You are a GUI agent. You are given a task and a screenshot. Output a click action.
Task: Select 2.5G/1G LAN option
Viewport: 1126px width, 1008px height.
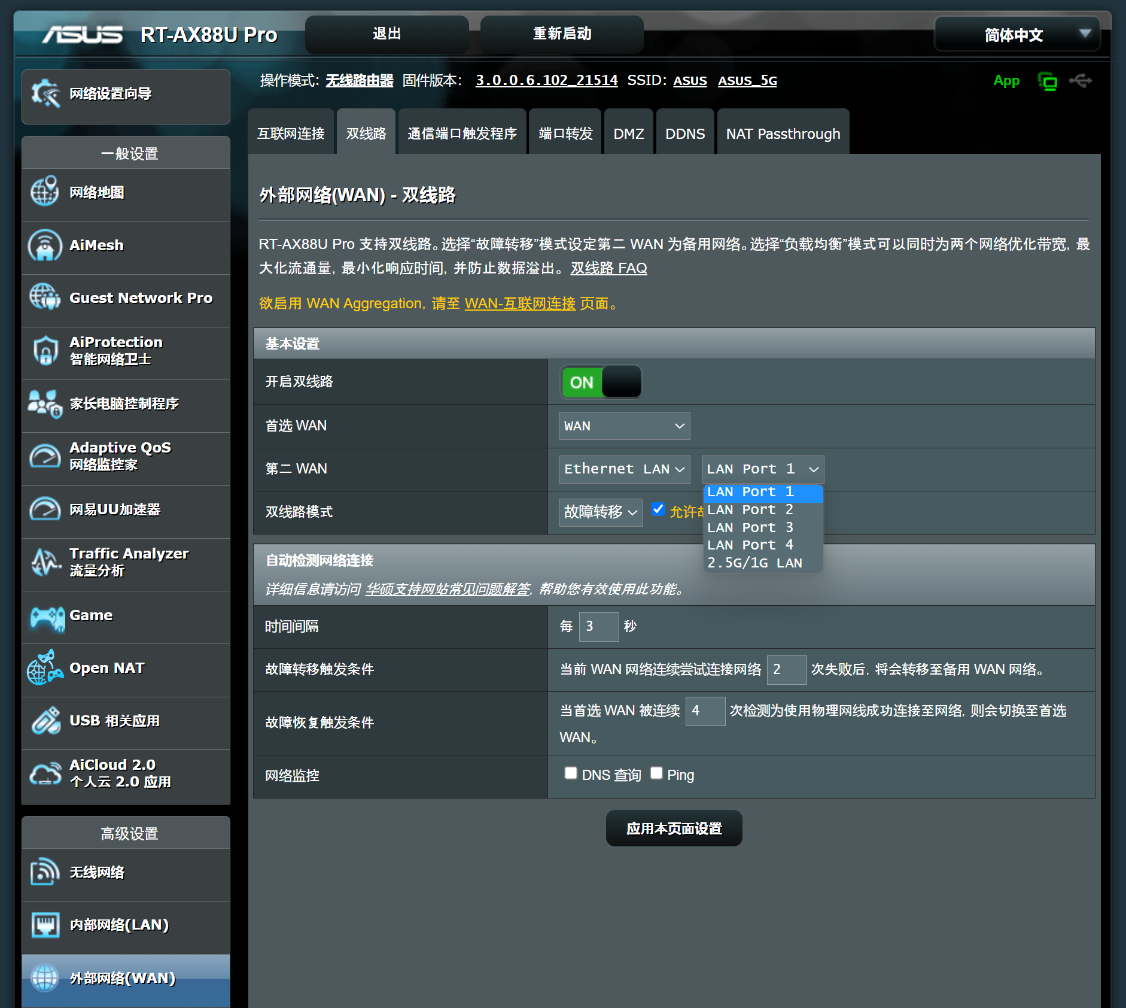763,563
